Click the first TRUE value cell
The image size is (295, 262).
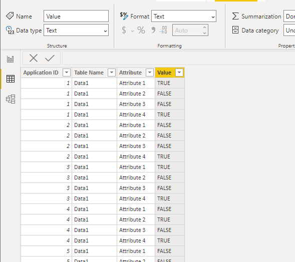click(x=170, y=83)
